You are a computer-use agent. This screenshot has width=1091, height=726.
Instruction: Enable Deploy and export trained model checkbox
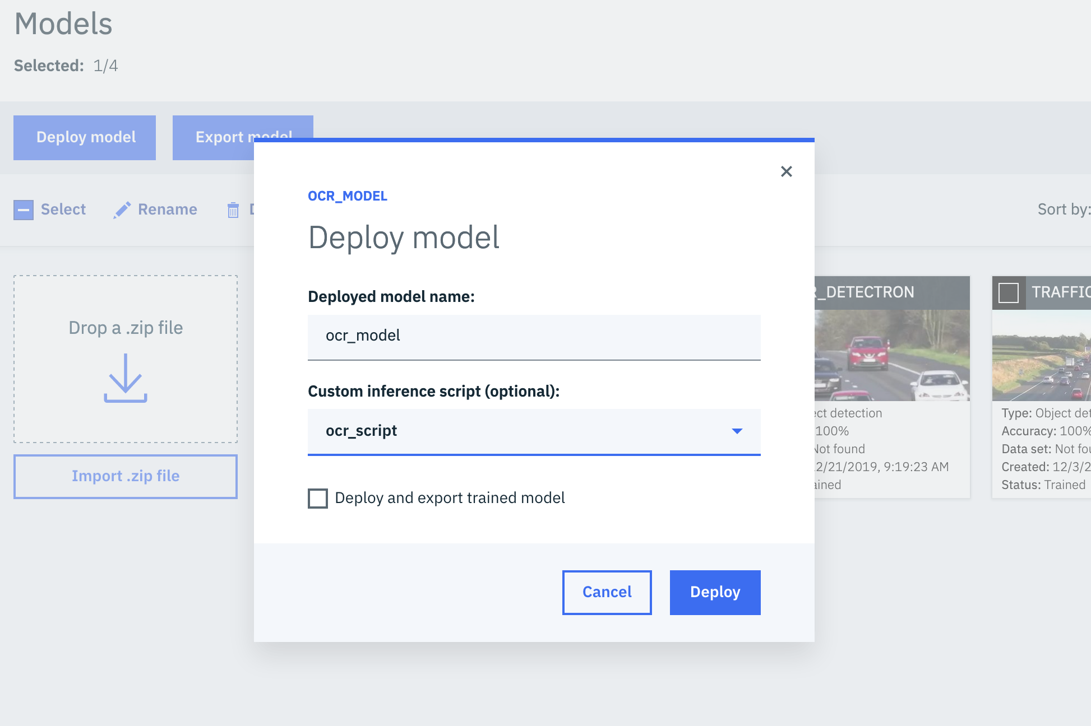[x=318, y=498]
